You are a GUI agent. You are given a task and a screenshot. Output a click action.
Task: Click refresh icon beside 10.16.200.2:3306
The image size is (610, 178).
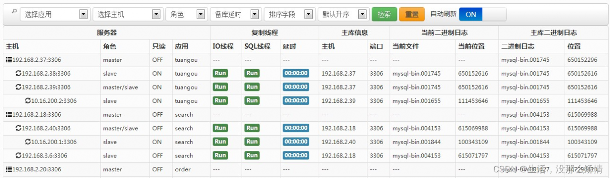[x=28, y=101]
